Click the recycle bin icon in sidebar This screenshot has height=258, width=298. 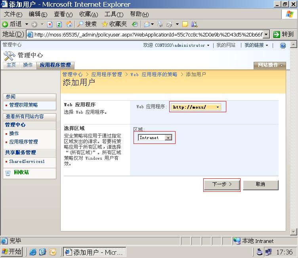(8, 173)
